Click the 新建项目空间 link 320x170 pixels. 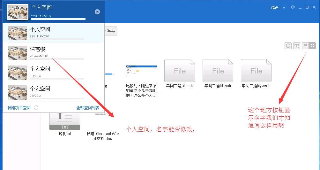(x=19, y=108)
